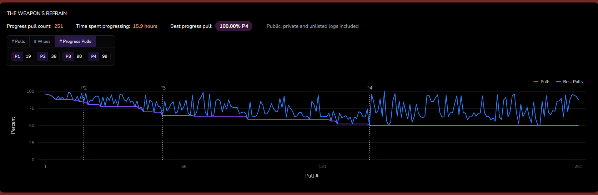
Task: Click the P4 99 phase badge
Action: [x=99, y=56]
